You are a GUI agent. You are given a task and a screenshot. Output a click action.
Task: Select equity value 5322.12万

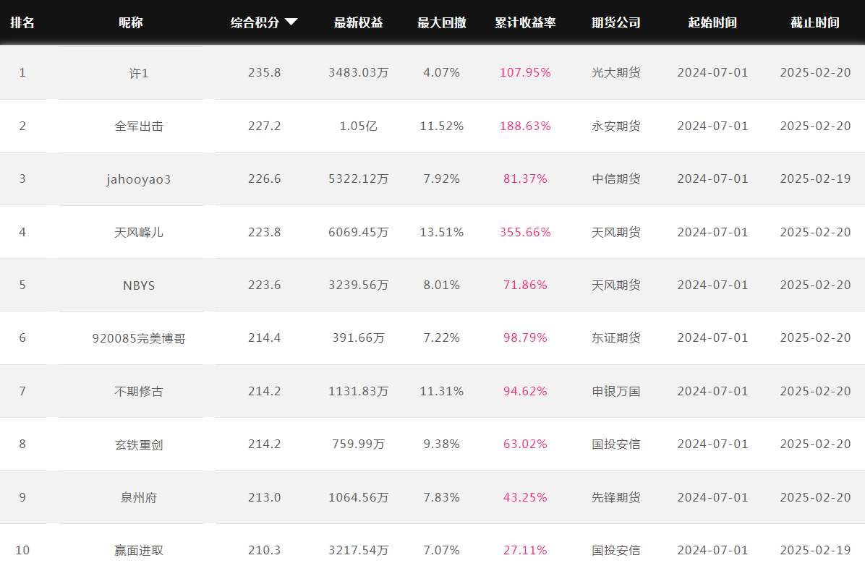pyautogui.click(x=359, y=179)
